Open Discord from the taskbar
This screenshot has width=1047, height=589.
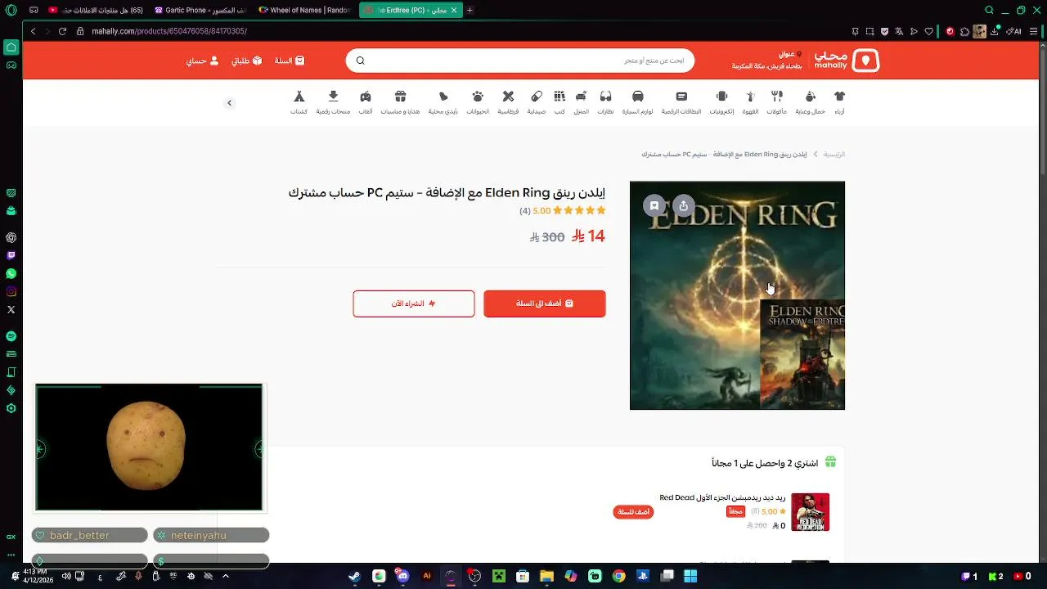coord(402,576)
